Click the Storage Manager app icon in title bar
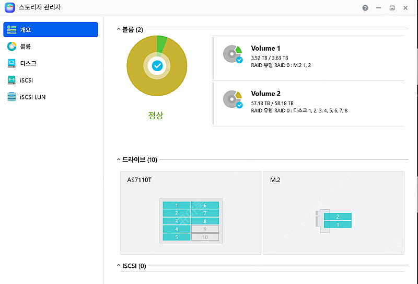This screenshot has height=284, width=418. [10, 7]
